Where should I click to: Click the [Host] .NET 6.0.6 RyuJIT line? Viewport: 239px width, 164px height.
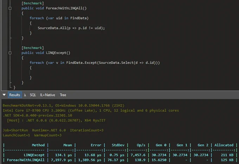click(56, 120)
